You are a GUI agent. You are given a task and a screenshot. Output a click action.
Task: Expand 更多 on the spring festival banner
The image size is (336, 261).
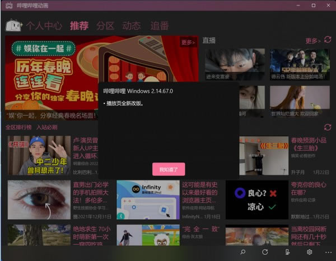point(188,42)
